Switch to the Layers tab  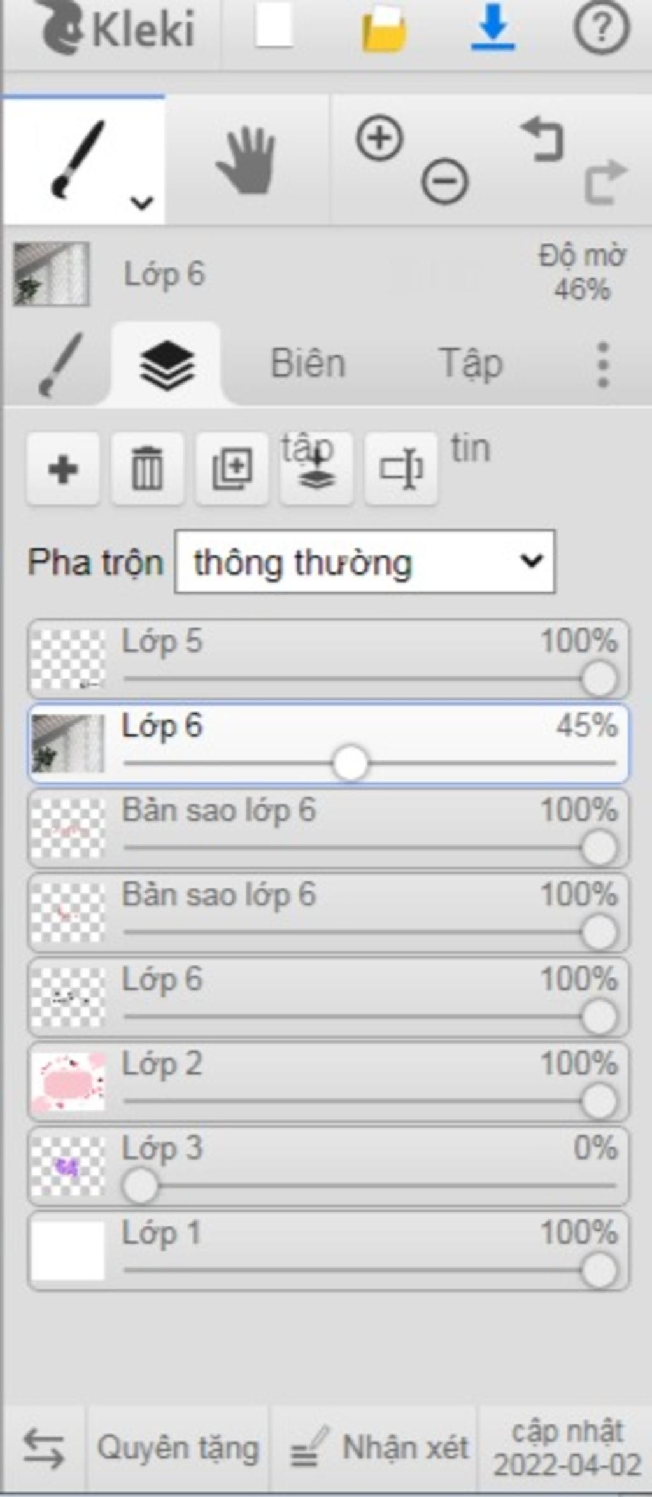(x=166, y=365)
